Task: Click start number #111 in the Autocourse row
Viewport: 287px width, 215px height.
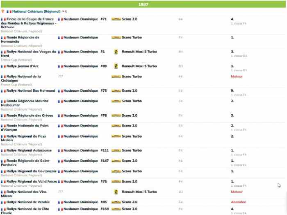Action: click(x=105, y=150)
